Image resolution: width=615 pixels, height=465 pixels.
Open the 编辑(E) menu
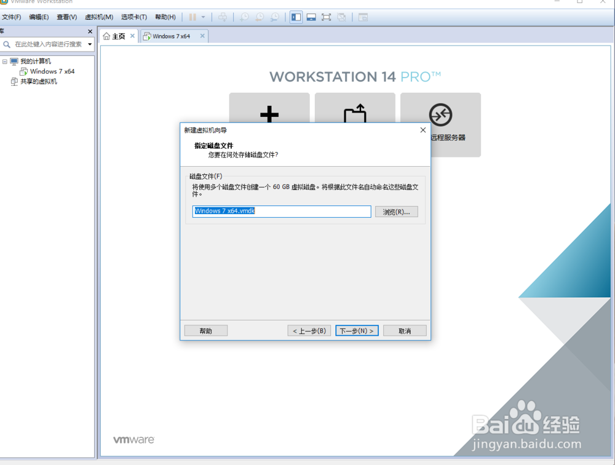coord(39,17)
